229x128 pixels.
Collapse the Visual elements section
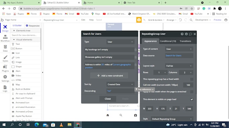click(24, 40)
